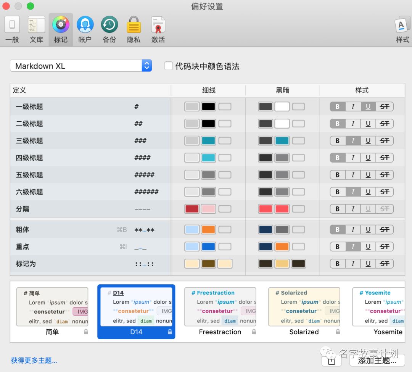Viewport: 412px width, 372px height.
Task: Toggle italic style for 重点 row
Action: [x=352, y=246]
